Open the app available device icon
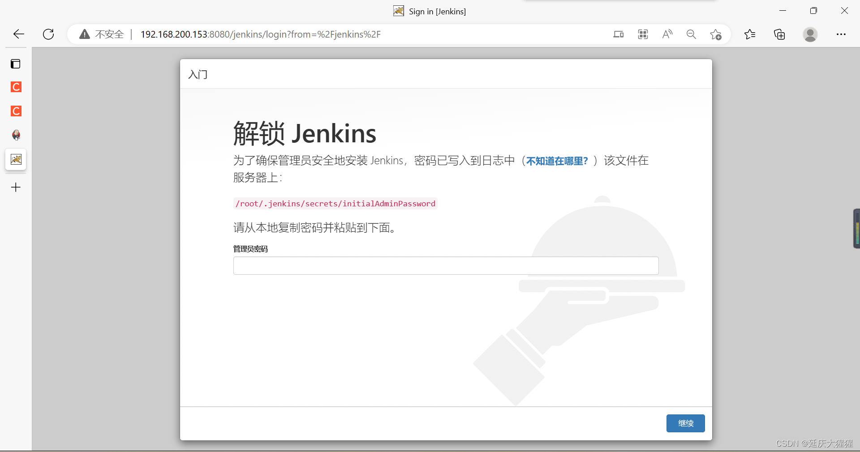 point(619,34)
